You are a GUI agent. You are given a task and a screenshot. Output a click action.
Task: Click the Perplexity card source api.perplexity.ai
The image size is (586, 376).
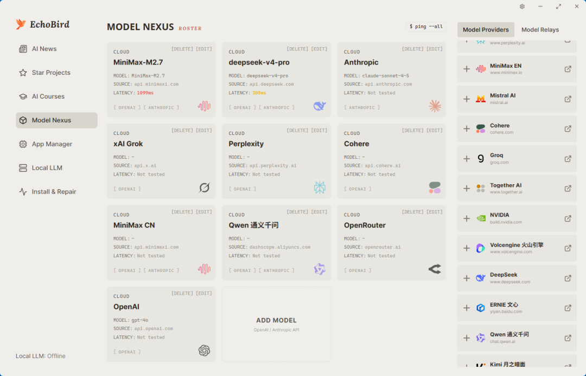[273, 166]
